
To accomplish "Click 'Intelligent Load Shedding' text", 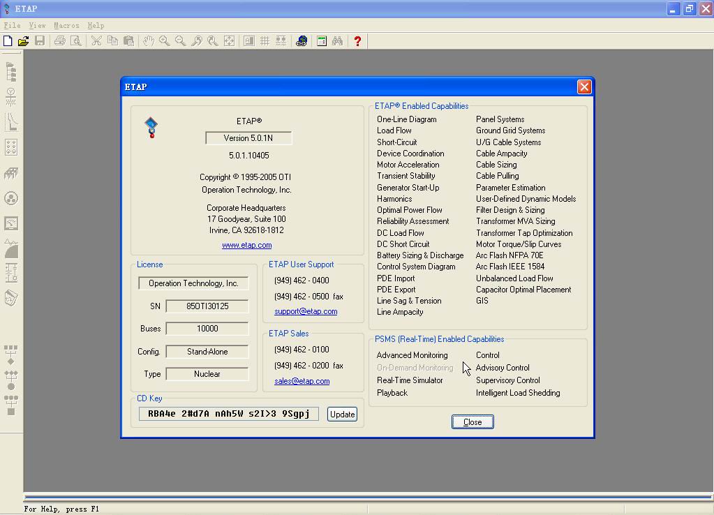I will [518, 393].
